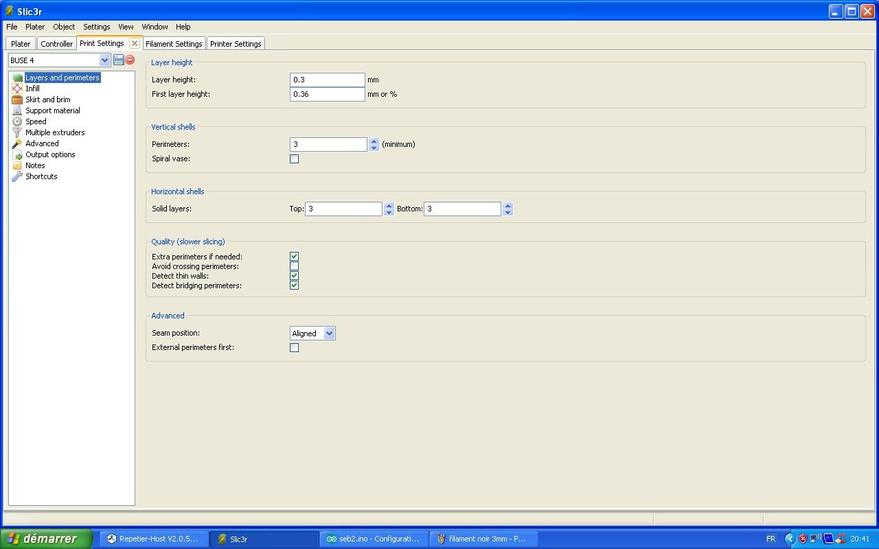
Task: Click the Layers and perimeters icon
Action: click(x=17, y=78)
